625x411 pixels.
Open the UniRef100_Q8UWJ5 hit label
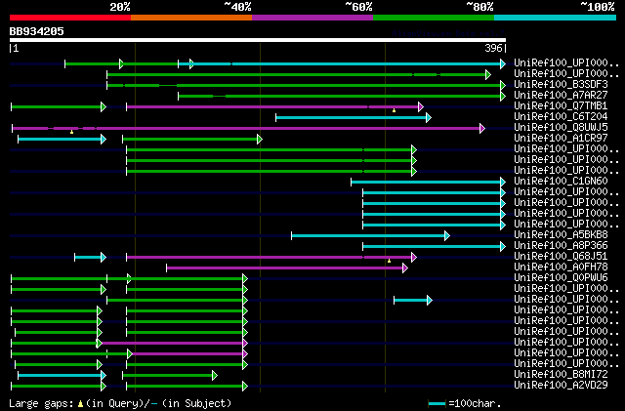[x=561, y=127]
